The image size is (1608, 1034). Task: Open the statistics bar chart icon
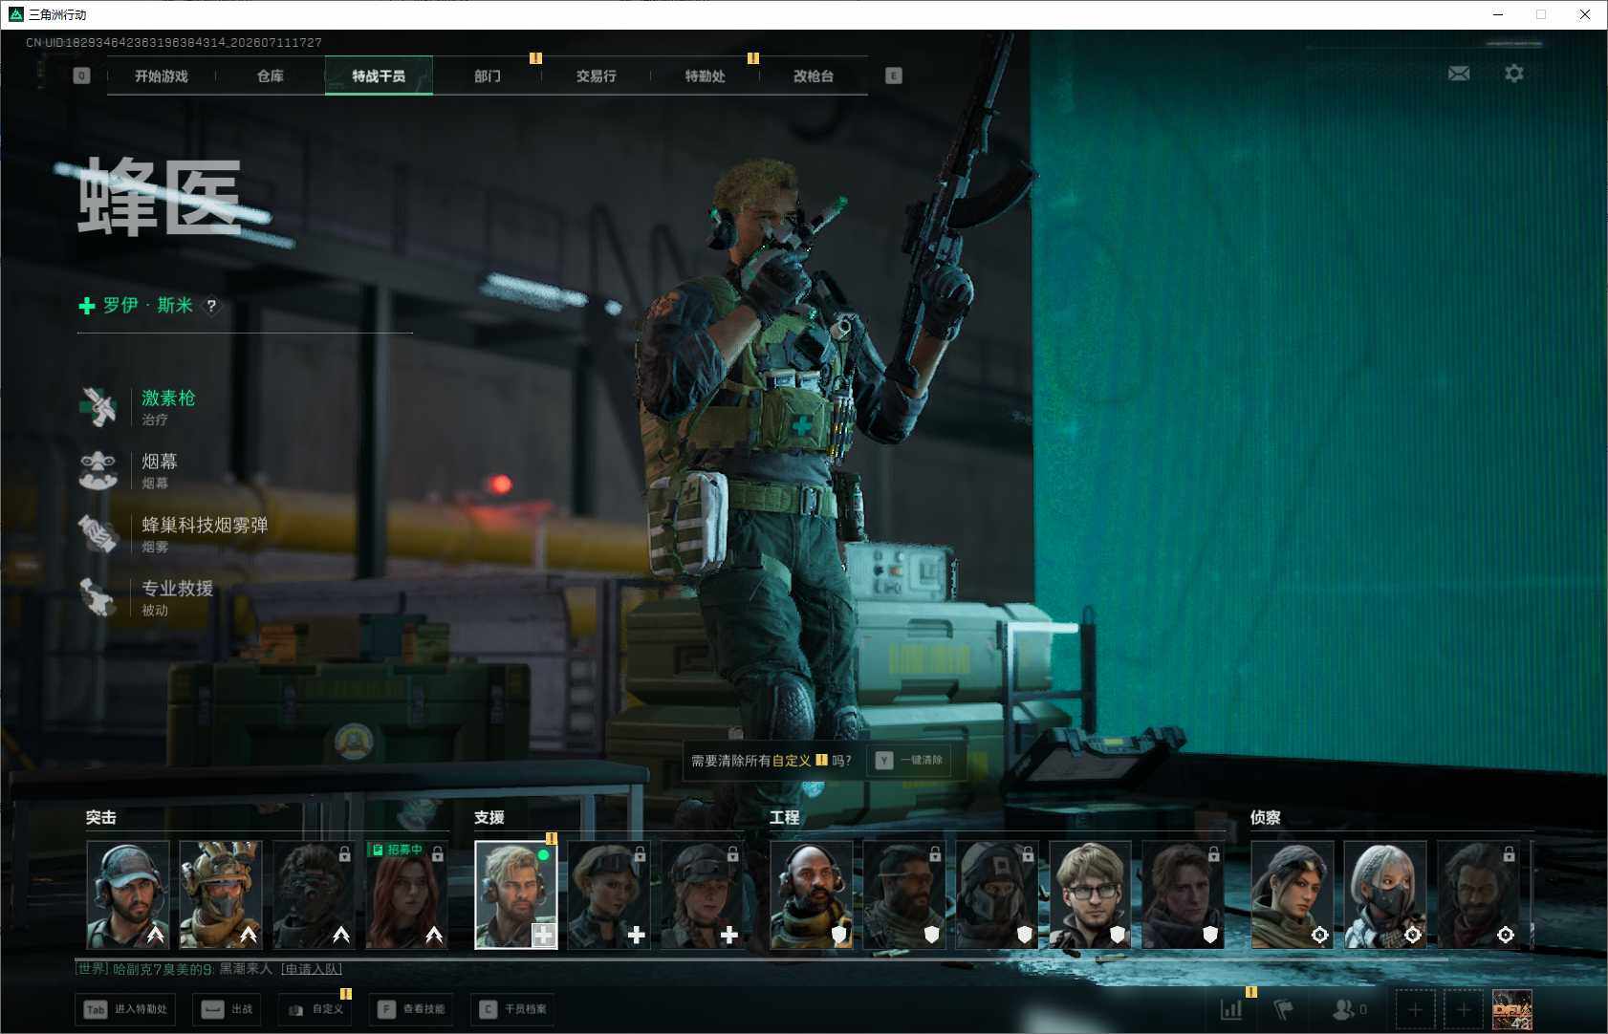pyautogui.click(x=1231, y=1009)
